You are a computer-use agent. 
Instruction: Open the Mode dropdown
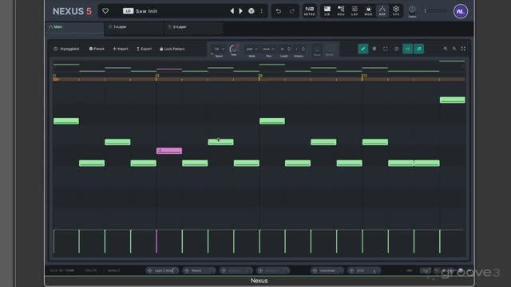click(252, 49)
